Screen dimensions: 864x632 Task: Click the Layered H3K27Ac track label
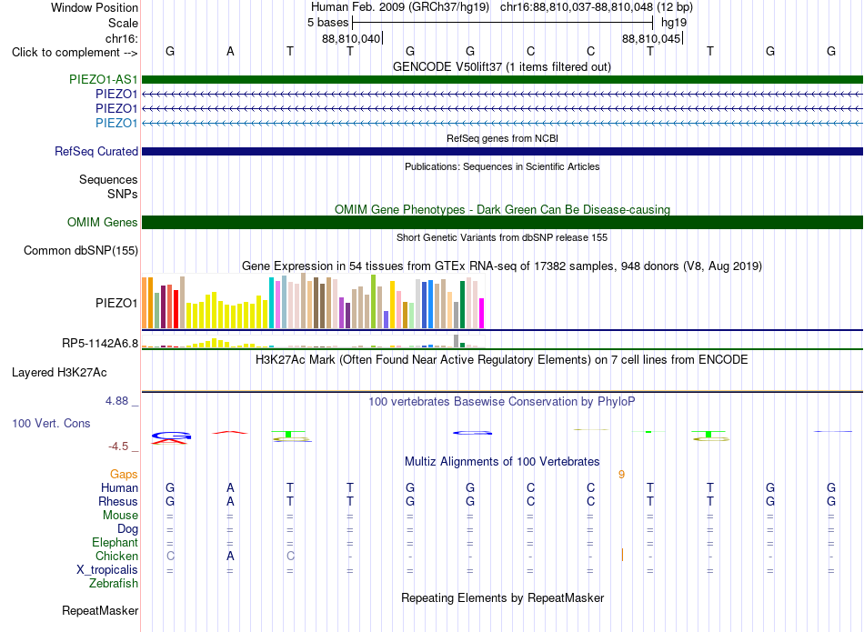click(x=59, y=373)
